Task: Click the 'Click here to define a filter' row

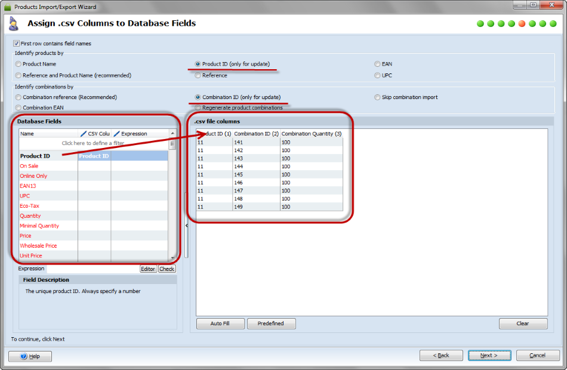Action: click(93, 143)
